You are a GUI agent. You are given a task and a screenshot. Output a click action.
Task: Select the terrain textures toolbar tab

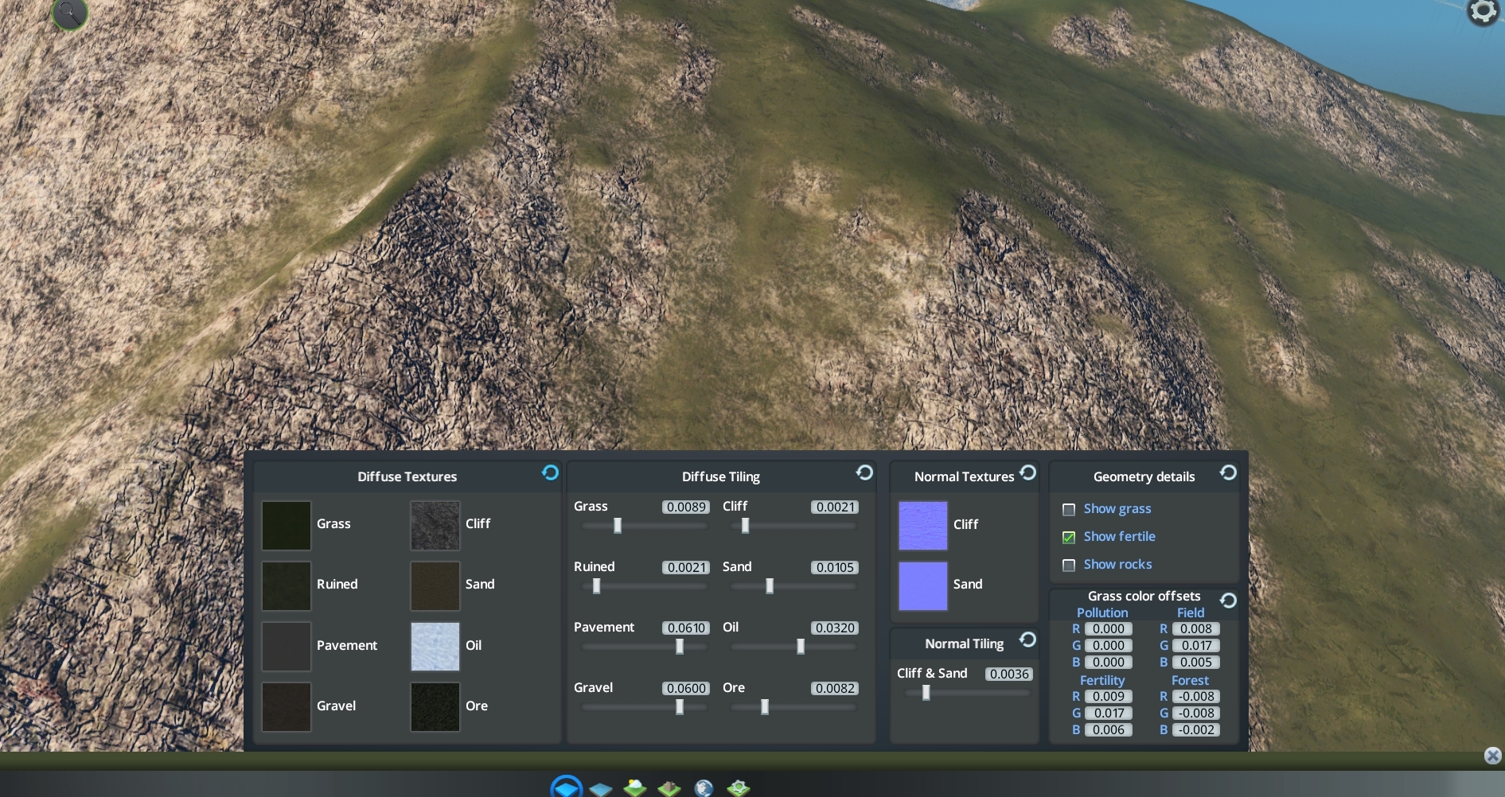(x=567, y=787)
